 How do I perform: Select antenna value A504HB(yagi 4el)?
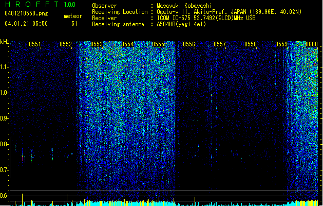[181, 24]
